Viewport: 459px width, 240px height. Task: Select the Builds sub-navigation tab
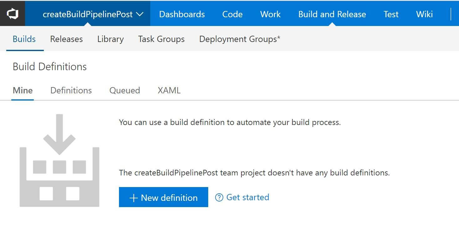coord(24,39)
